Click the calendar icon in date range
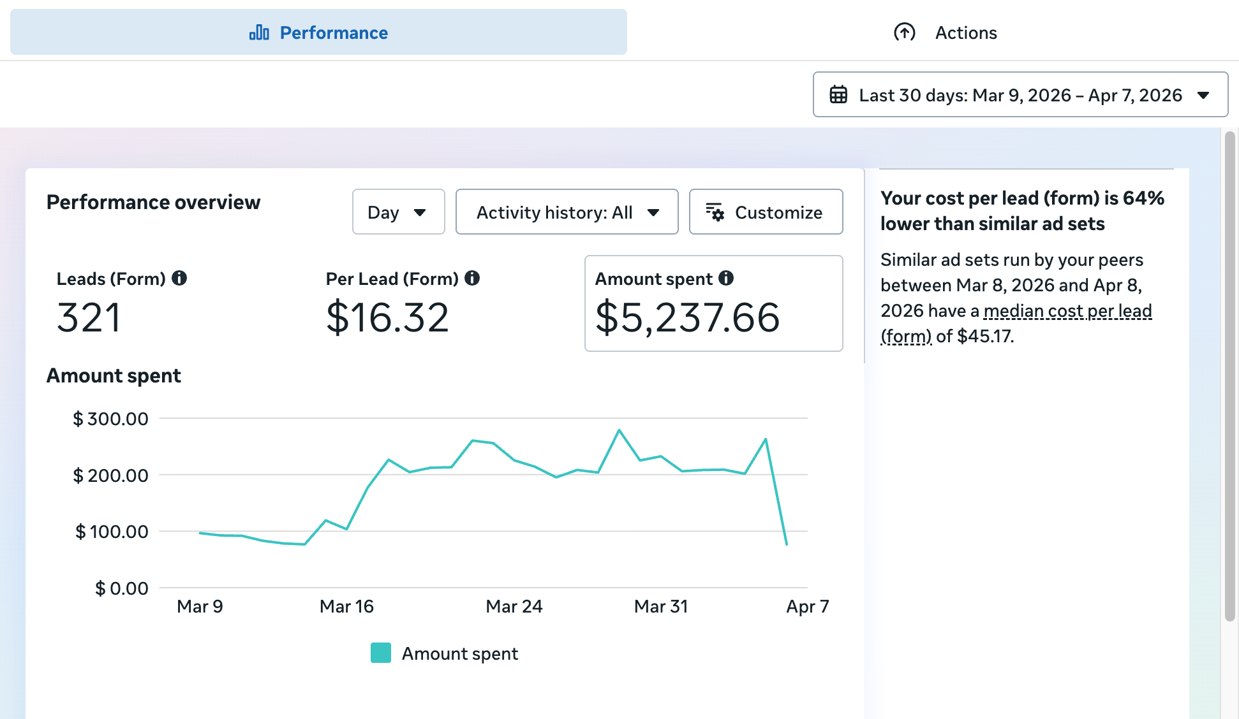The height and width of the screenshot is (719, 1239). point(838,95)
